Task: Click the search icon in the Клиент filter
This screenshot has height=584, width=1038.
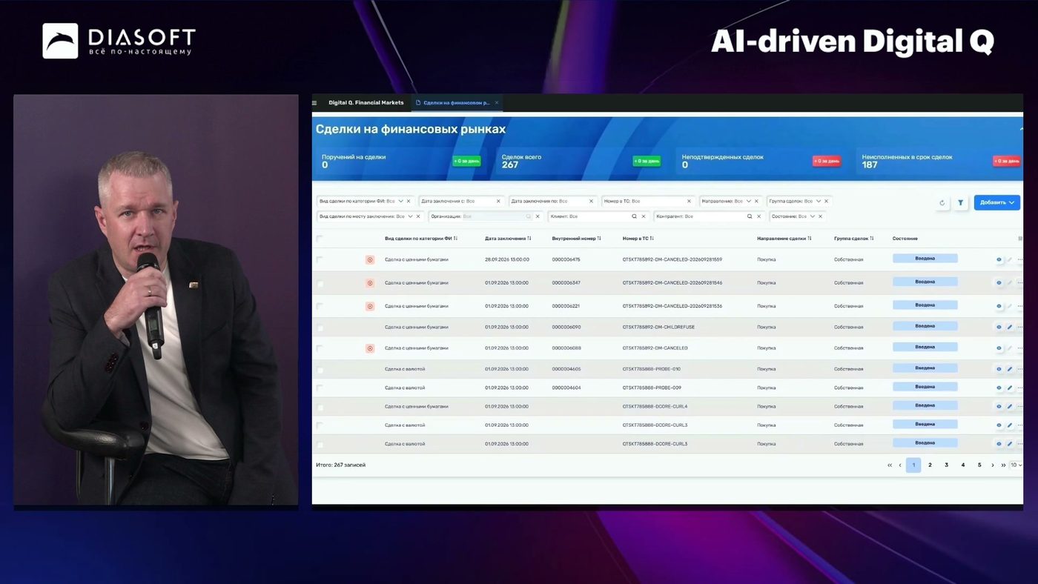Action: pos(634,216)
